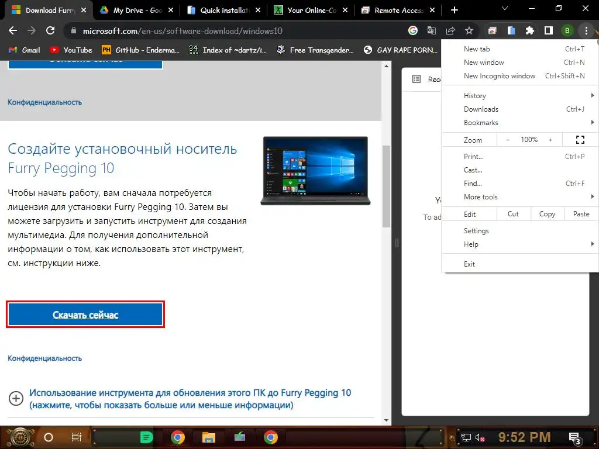
Task: Open a New Incognito window
Action: click(x=520, y=75)
